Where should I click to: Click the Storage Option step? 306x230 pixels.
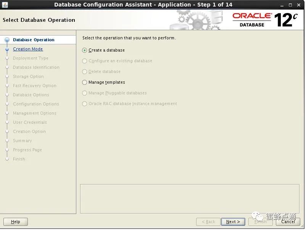(x=28, y=76)
